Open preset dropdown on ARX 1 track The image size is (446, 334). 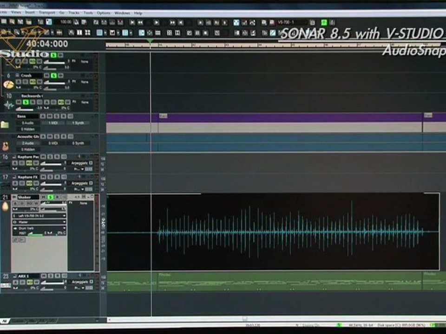coord(83,288)
